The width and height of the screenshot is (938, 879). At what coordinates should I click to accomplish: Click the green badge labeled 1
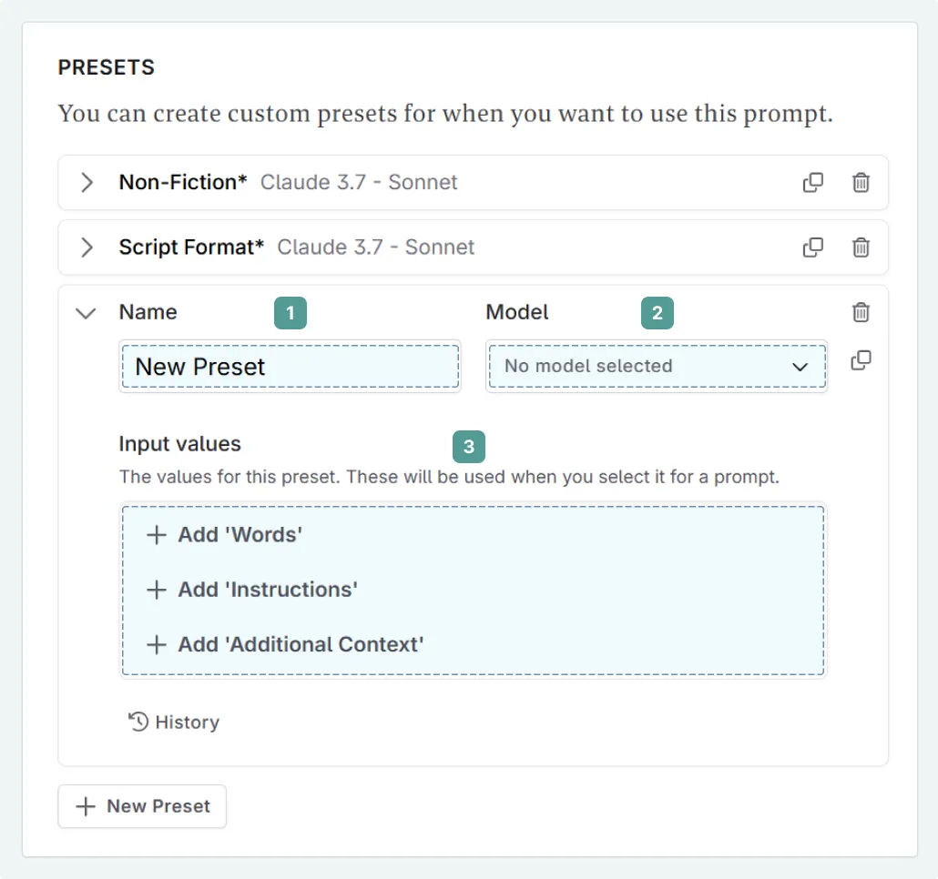click(291, 313)
